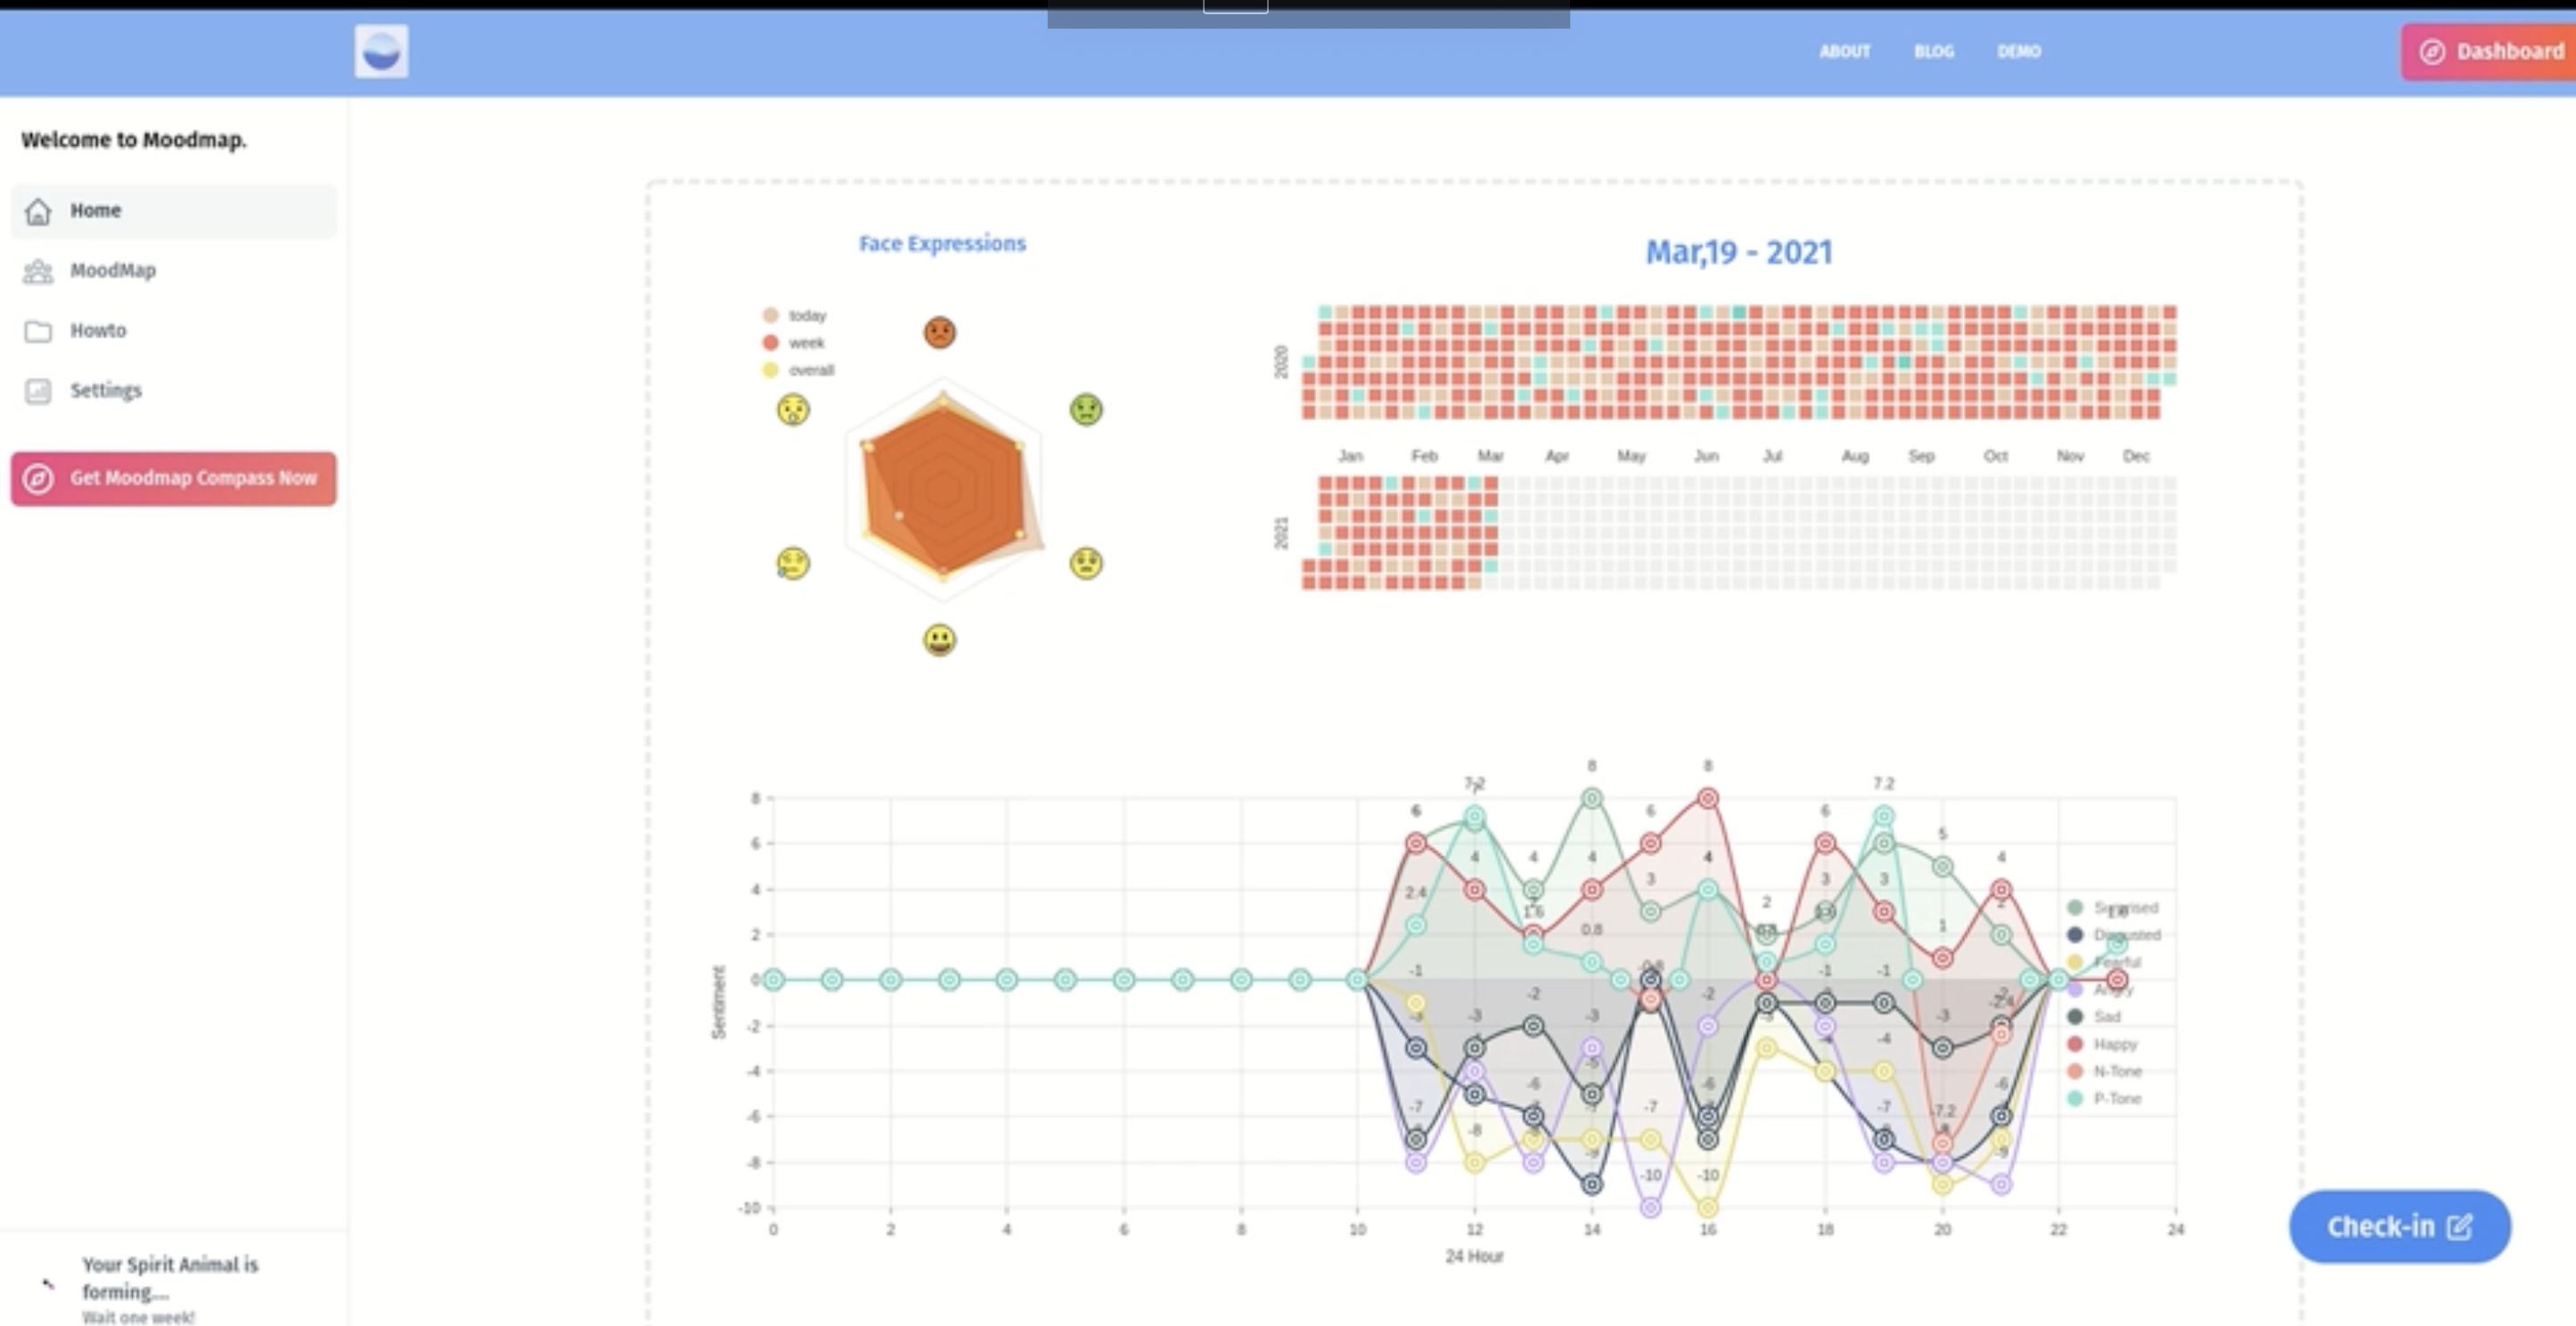Click the Home house icon in sidebar
The image size is (2576, 1326).
coord(38,212)
